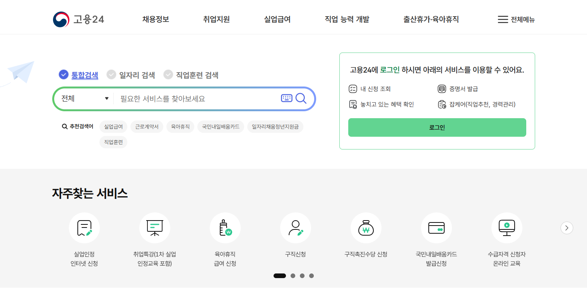This screenshot has width=587, height=292.
Task: Select 국민내일배움카드 발급신청 card icon
Action: pyautogui.click(x=436, y=228)
